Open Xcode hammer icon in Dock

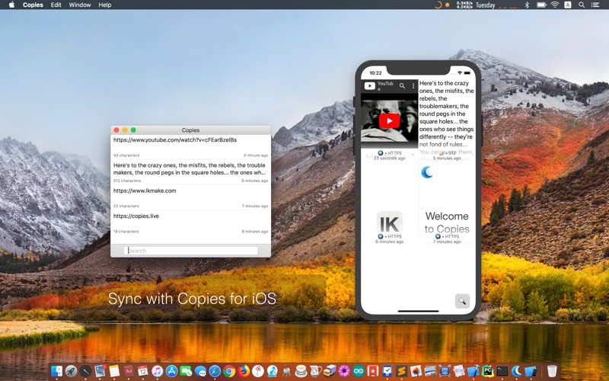pyautogui.click(x=473, y=371)
